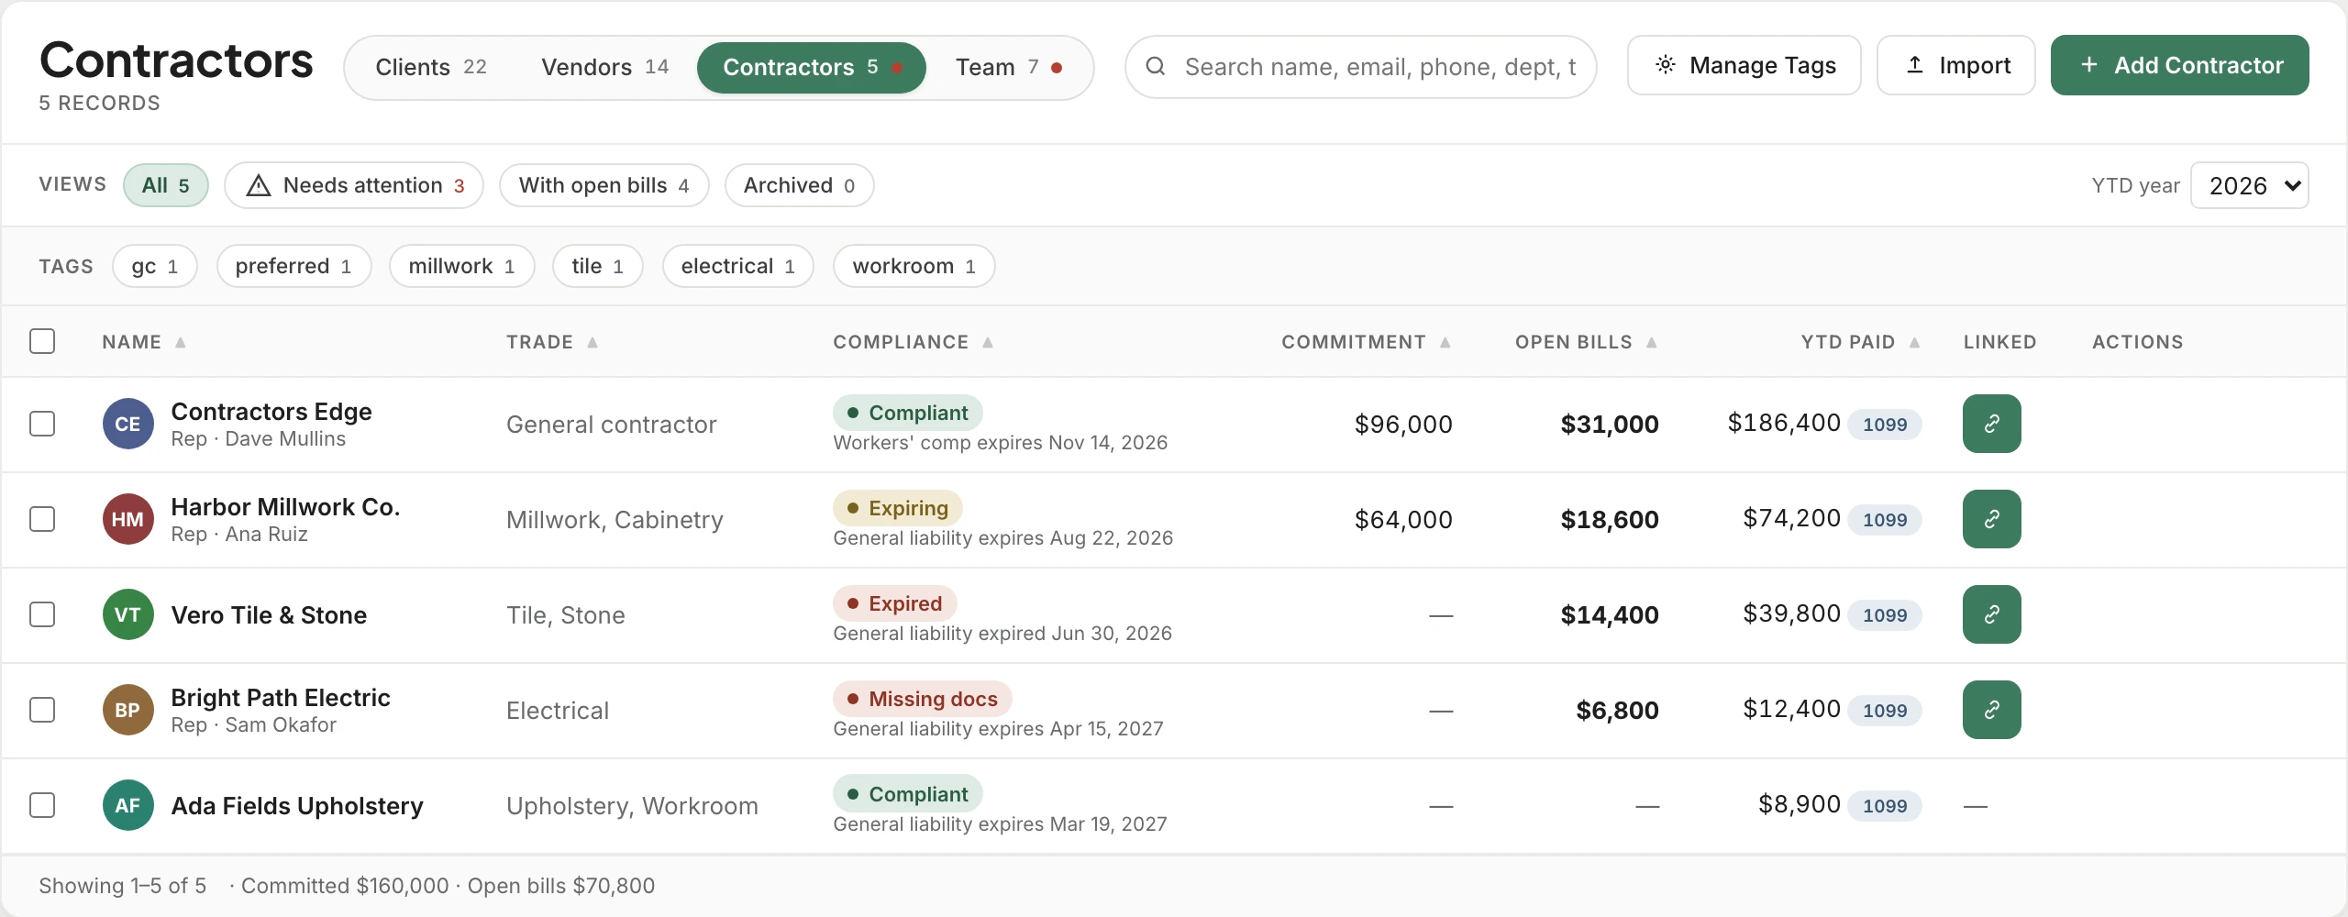Sort by the Trade column
Viewport: 2348px width, 917px height.
point(552,342)
